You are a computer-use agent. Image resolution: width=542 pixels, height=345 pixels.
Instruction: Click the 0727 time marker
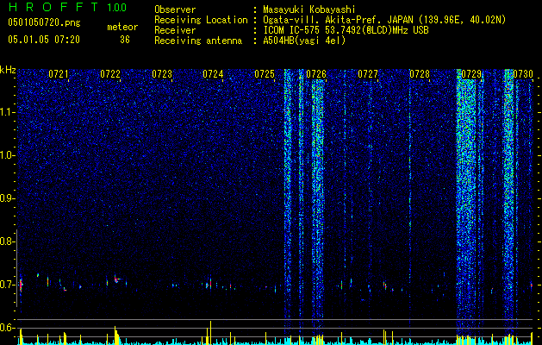(368, 73)
